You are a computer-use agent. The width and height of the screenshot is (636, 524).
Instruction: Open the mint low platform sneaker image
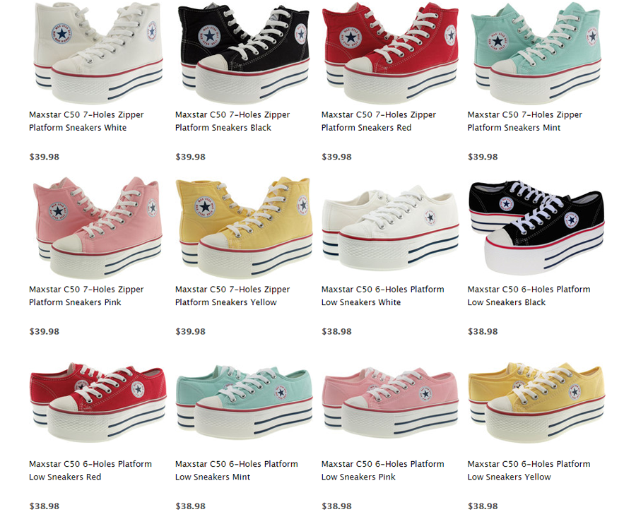pos(245,402)
